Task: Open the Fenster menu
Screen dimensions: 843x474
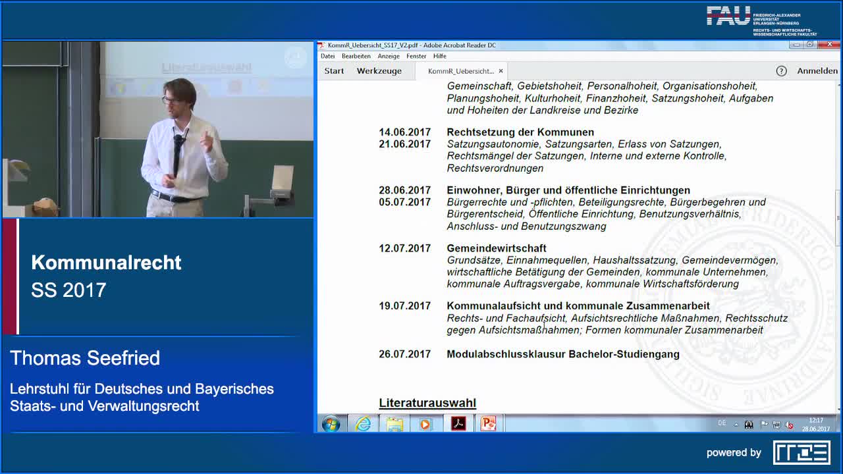Action: click(416, 57)
